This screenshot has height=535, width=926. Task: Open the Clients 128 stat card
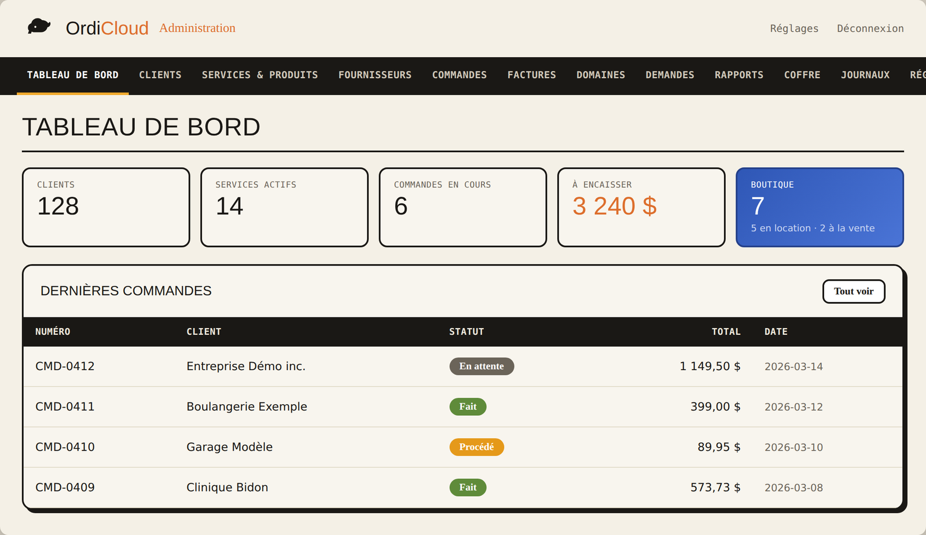pyautogui.click(x=106, y=207)
